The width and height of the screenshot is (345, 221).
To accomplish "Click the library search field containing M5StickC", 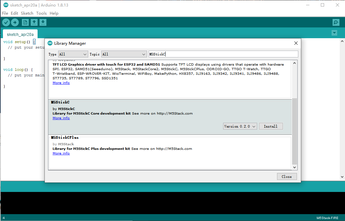I will [x=223, y=54].
